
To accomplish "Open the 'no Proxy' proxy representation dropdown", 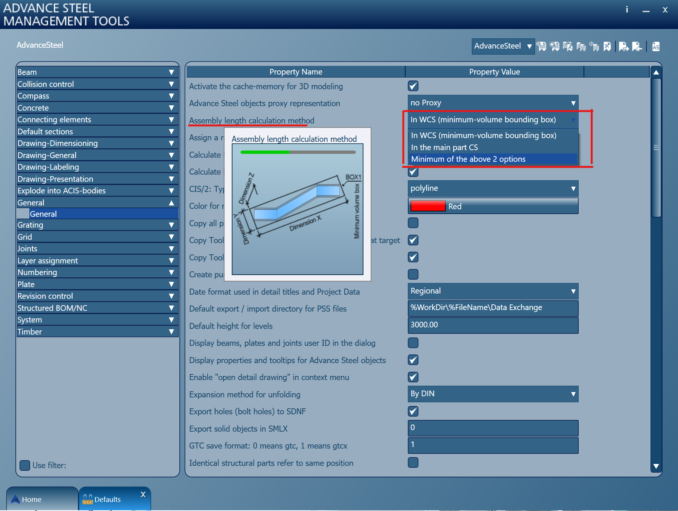I will (x=493, y=103).
